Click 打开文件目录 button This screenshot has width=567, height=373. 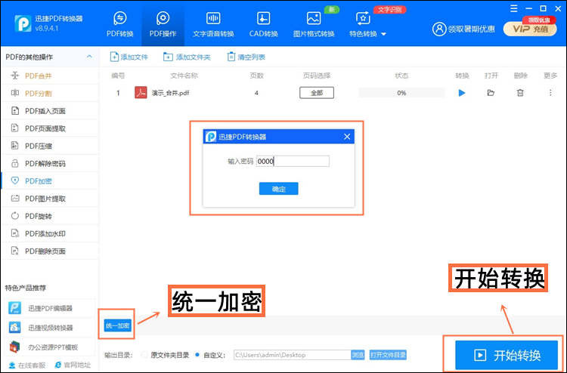[x=388, y=355]
